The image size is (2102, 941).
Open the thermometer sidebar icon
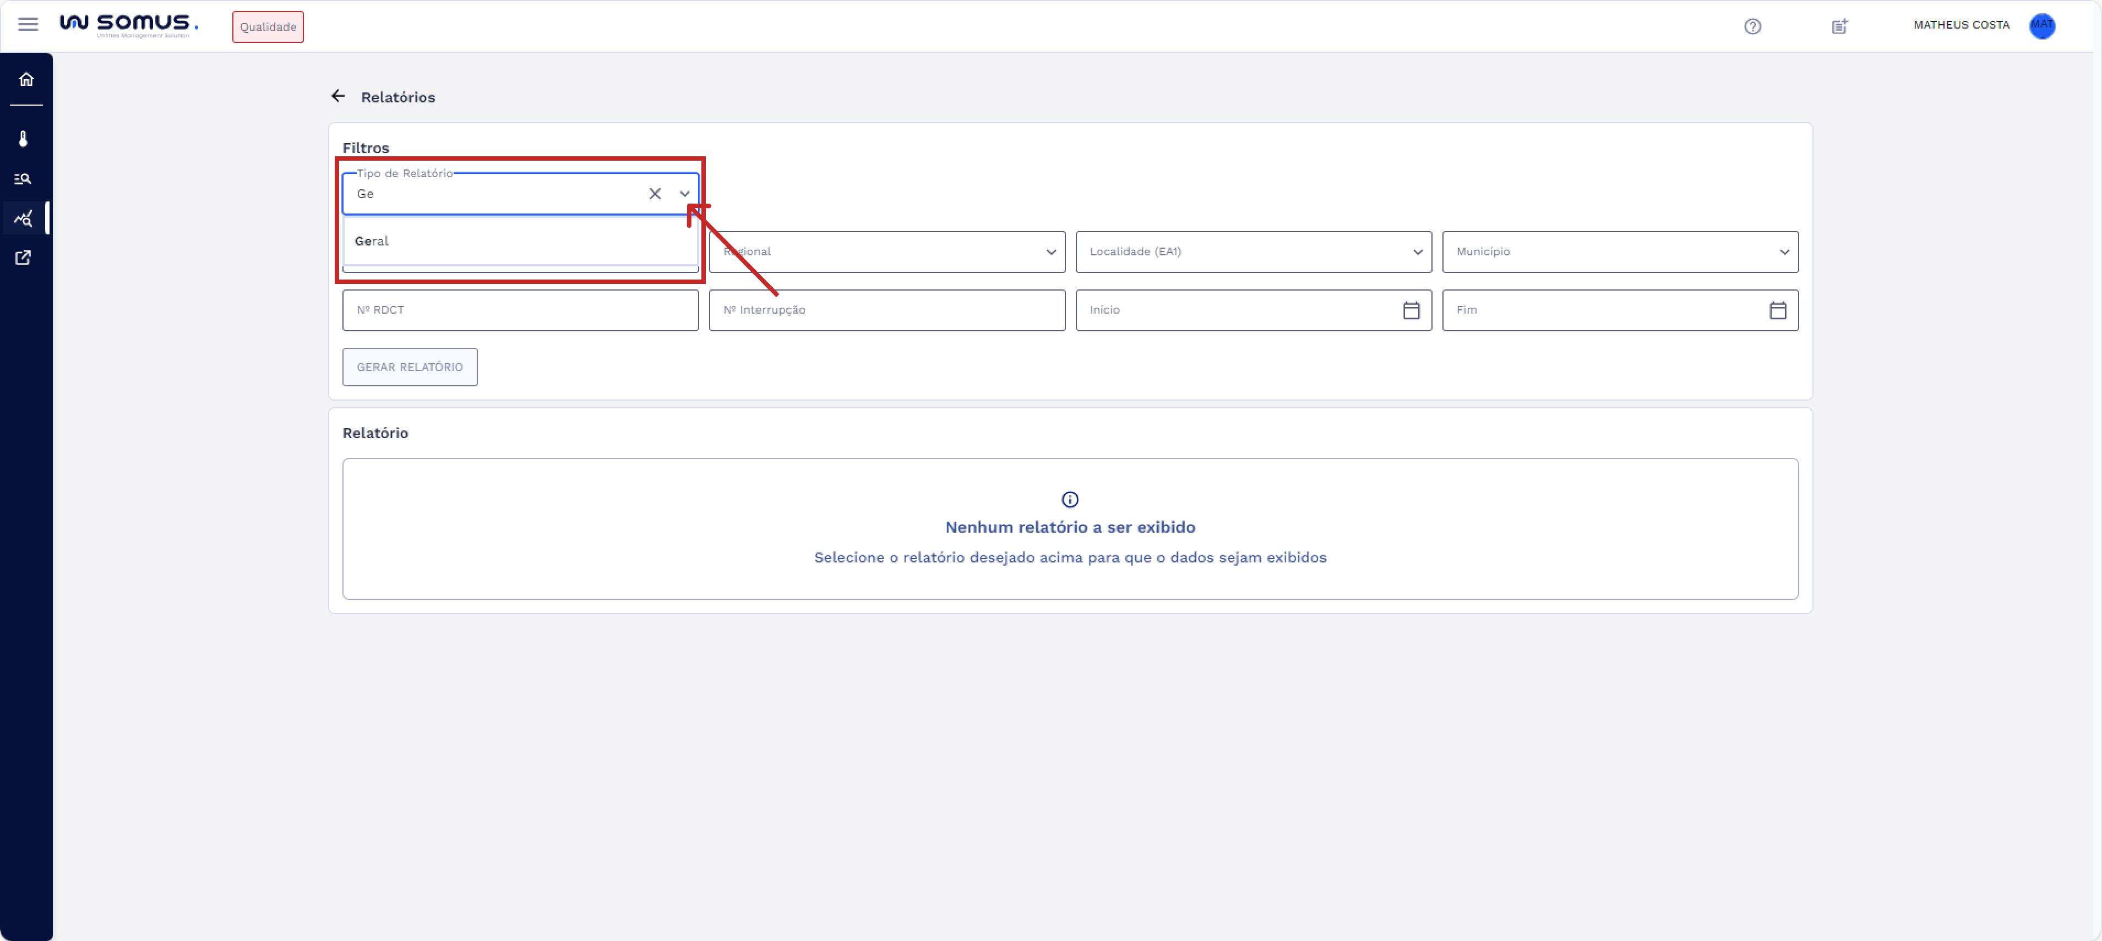click(x=24, y=139)
